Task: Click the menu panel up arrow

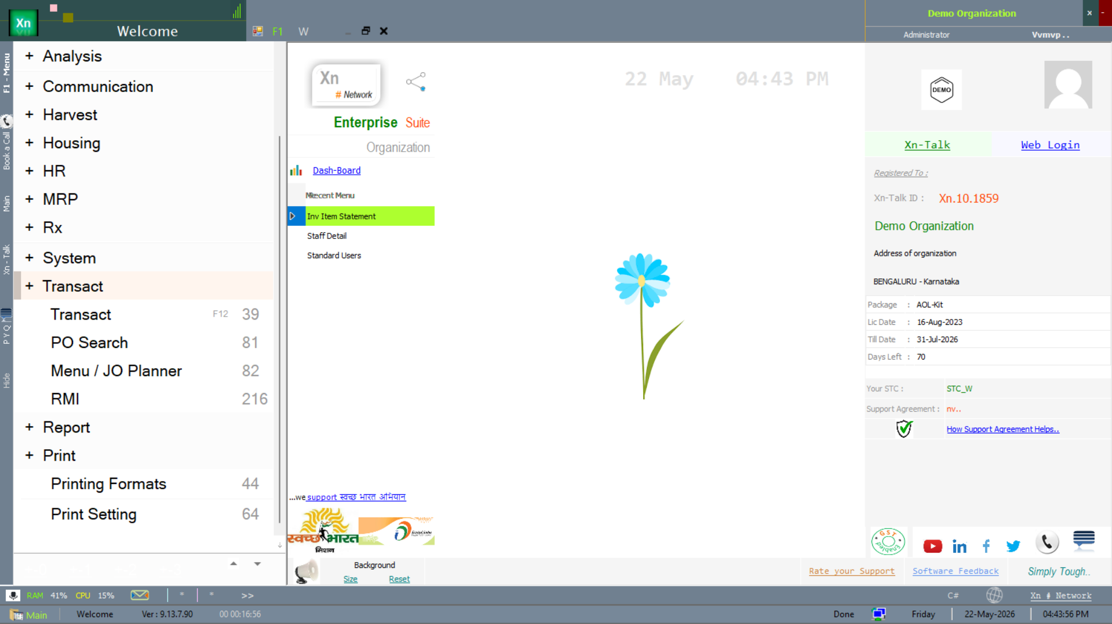Action: [x=234, y=563]
